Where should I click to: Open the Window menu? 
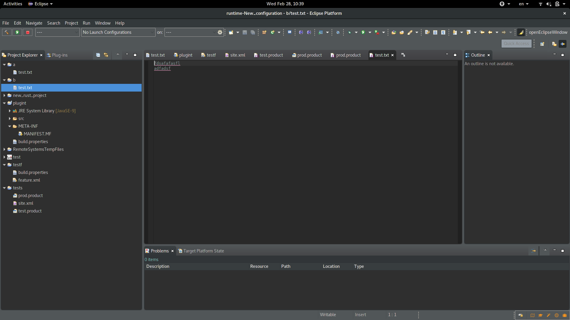103,23
